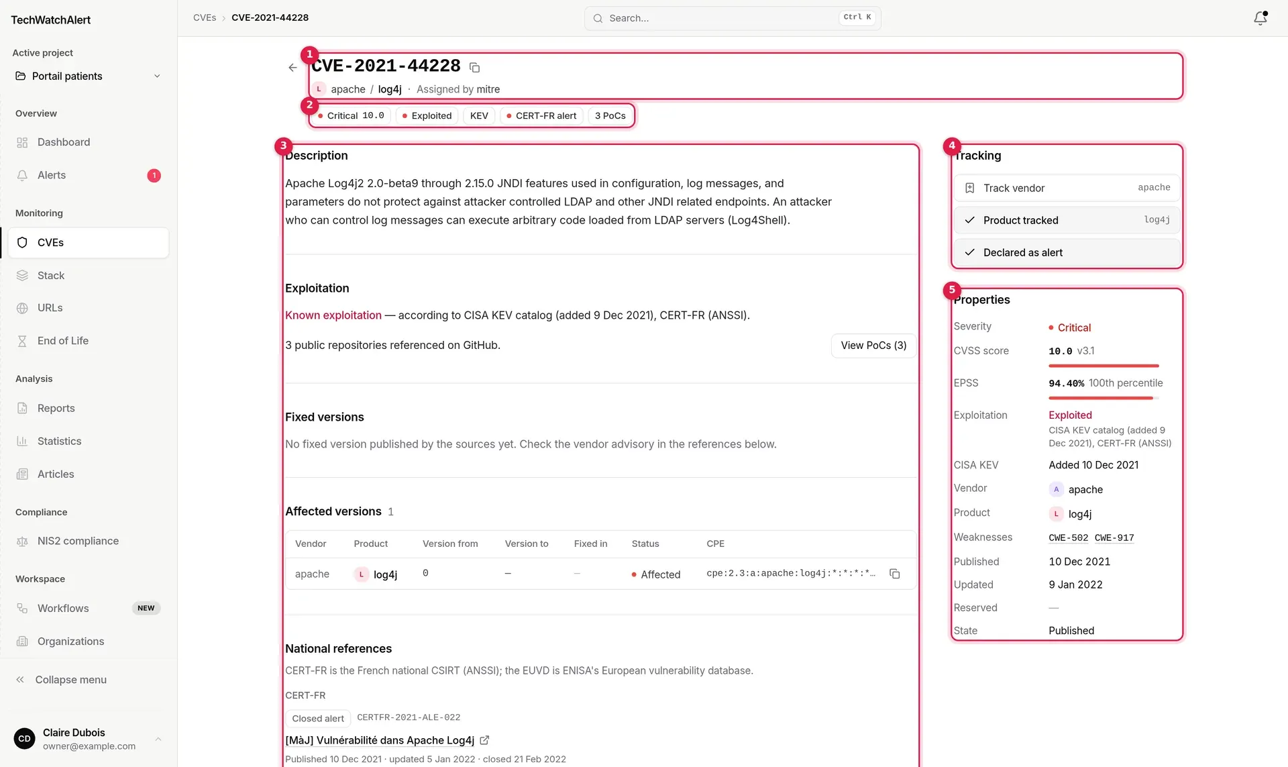
Task: Click the Reports document icon
Action: coord(22,408)
